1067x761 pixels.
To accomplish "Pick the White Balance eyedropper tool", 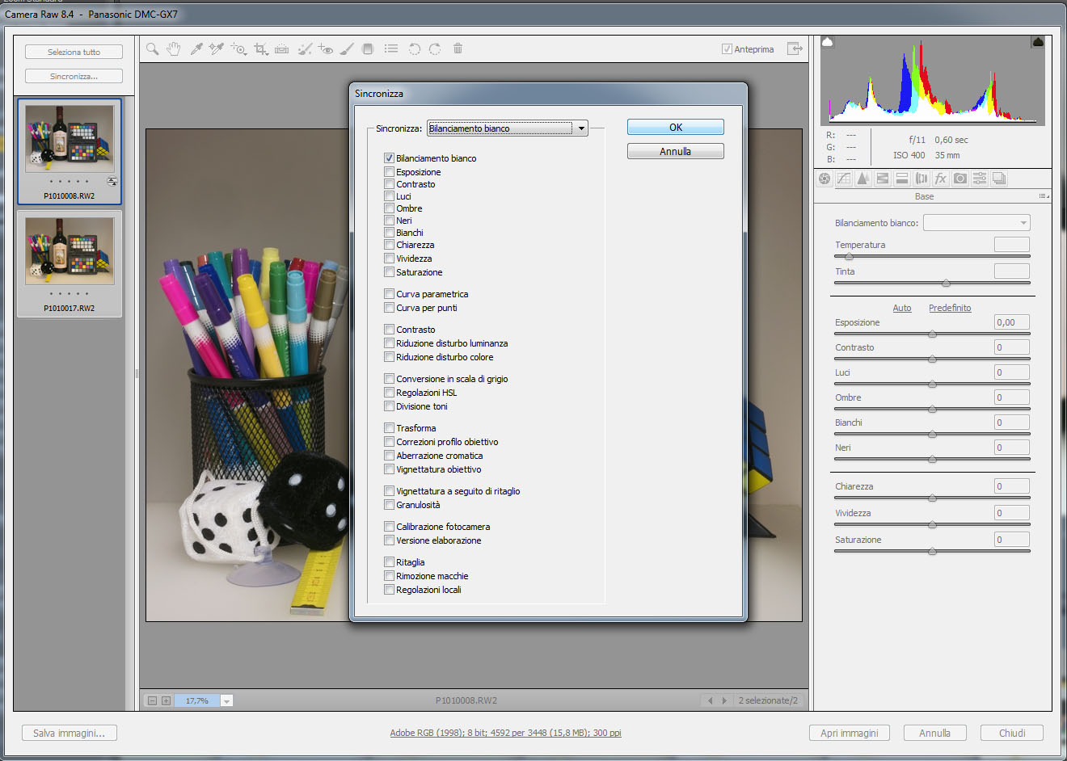I will [x=196, y=49].
